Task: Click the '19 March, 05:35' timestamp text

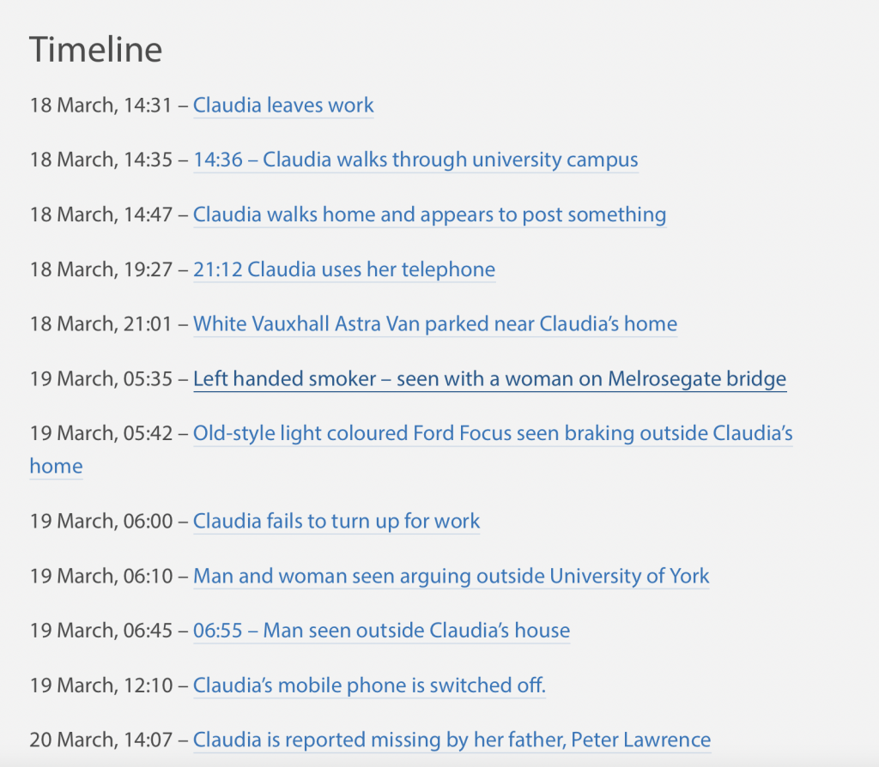Action: 101,379
